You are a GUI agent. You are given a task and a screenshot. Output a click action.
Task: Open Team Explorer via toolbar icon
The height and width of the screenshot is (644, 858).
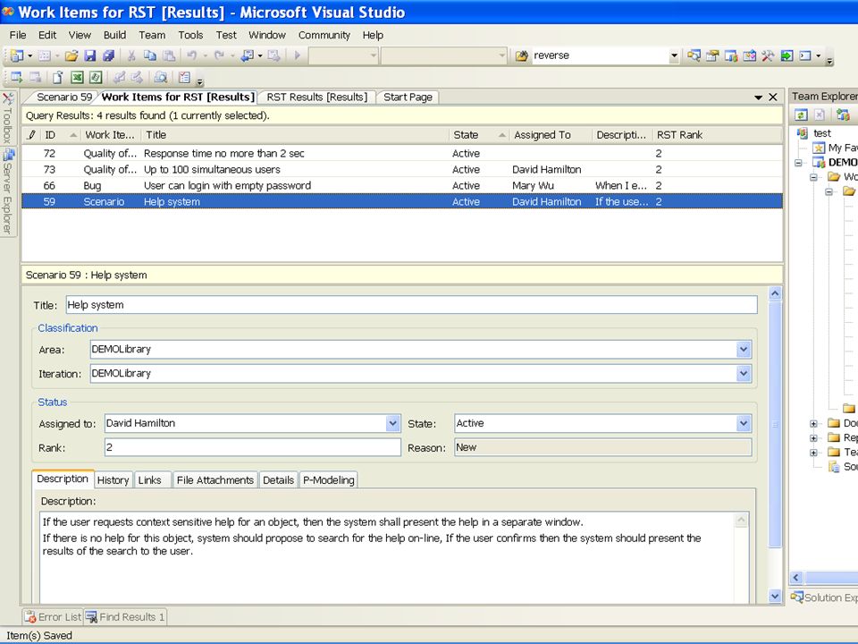click(730, 55)
